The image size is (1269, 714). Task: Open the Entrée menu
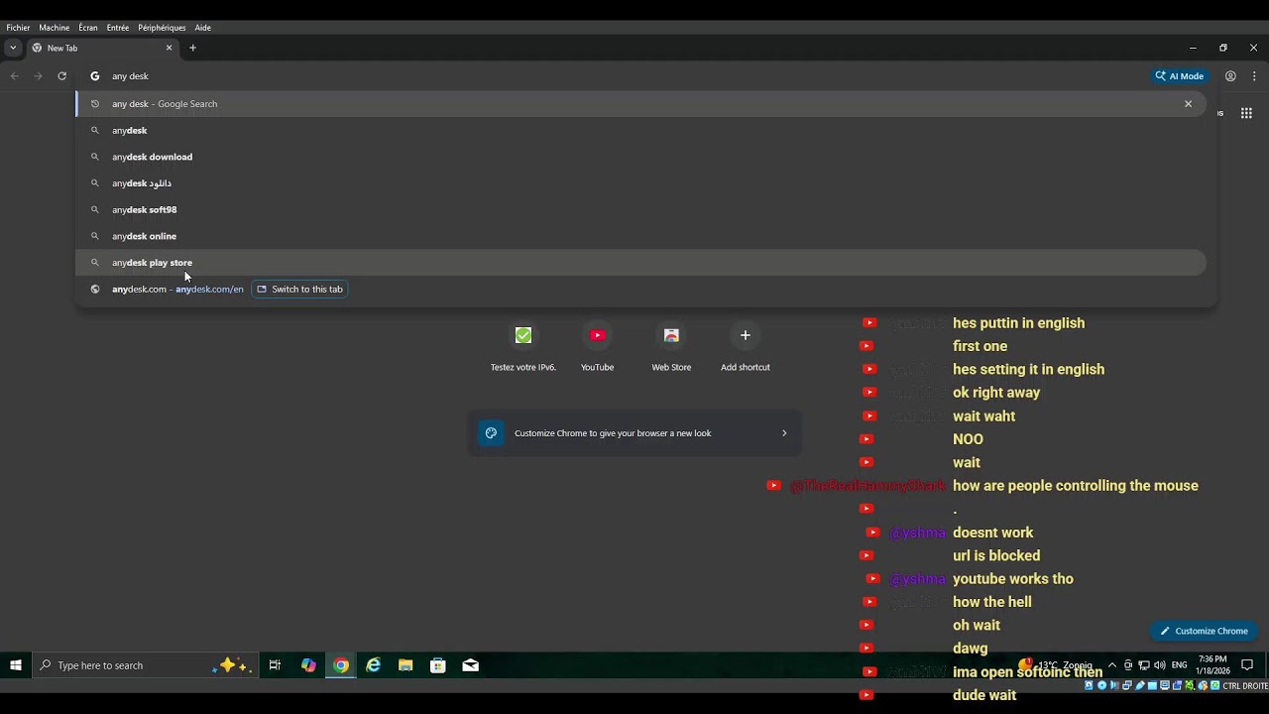118,28
